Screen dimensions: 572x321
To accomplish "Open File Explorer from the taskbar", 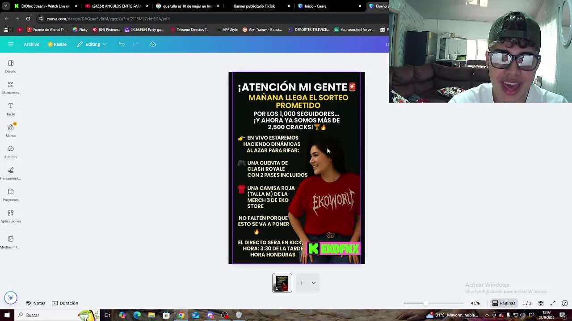I will pyautogui.click(x=151, y=315).
